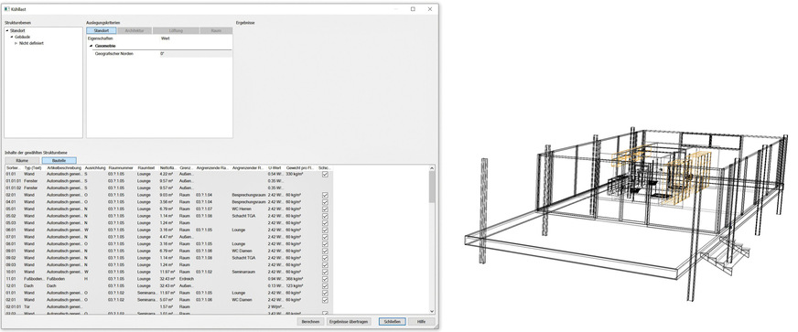Switch to the Räume tab

tap(22, 160)
